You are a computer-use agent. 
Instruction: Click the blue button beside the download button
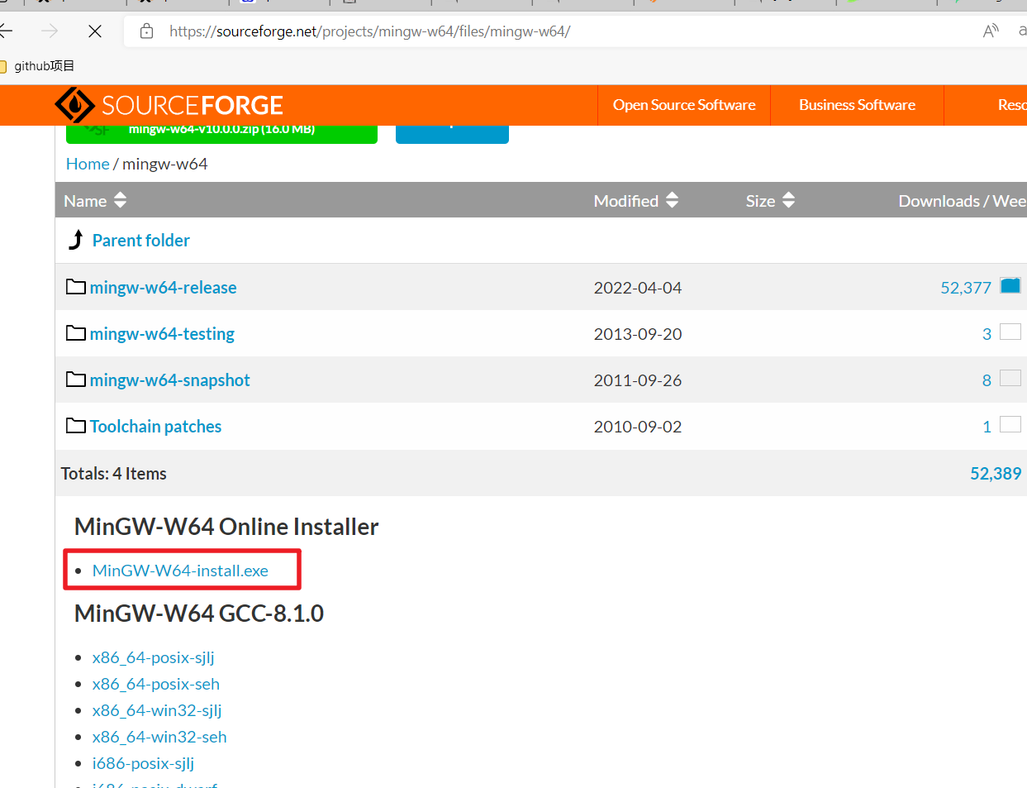pos(452,133)
